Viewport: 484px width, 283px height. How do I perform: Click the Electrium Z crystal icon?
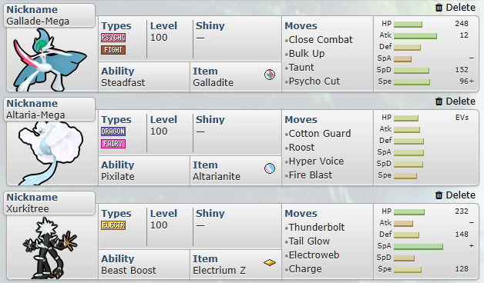[x=270, y=263]
